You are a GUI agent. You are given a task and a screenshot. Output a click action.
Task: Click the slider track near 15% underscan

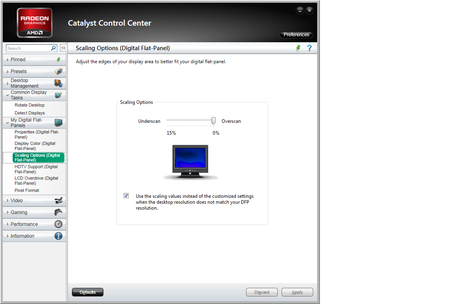coord(168,120)
